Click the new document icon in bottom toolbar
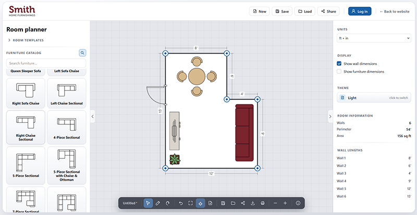417x215 pixels. (211, 203)
